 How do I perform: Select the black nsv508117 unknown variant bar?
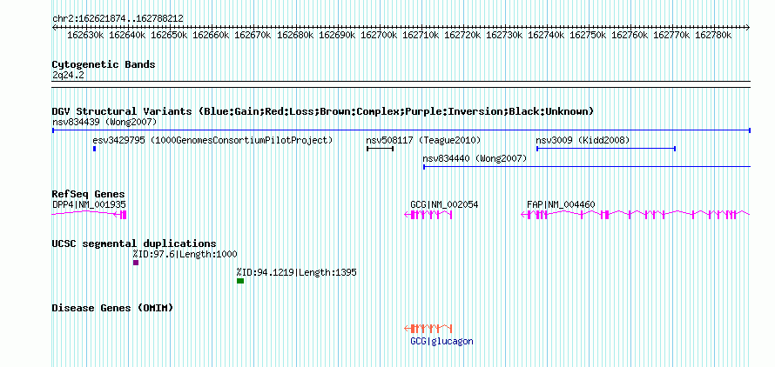[x=380, y=148]
